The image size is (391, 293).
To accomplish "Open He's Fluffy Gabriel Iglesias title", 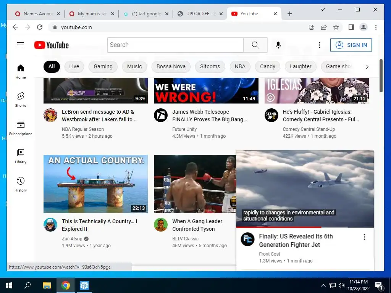I will tap(321, 116).
